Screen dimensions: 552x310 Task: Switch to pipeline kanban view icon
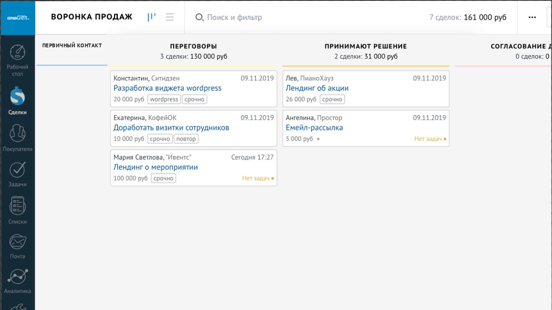(152, 17)
